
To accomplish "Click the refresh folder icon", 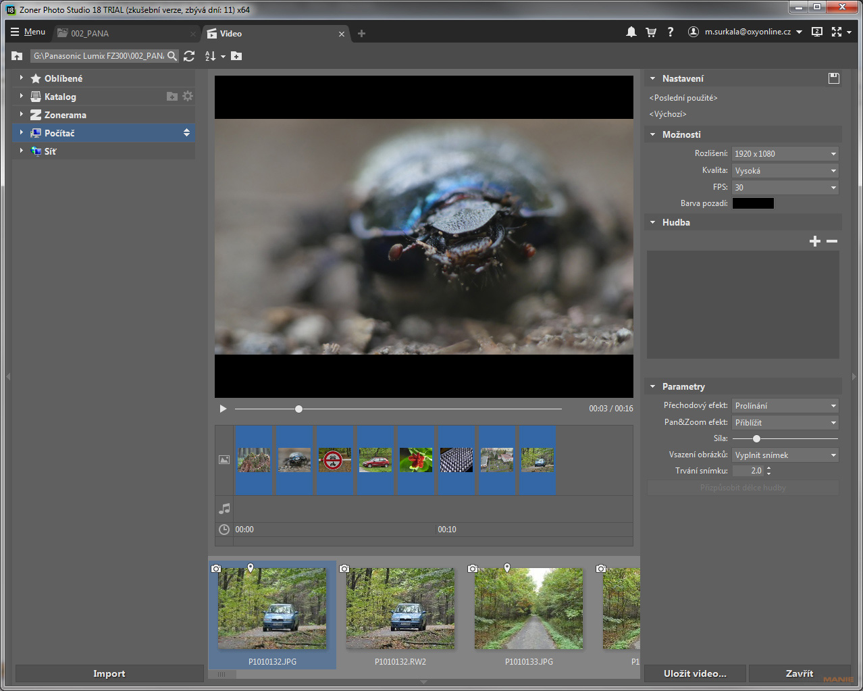I will tap(189, 56).
